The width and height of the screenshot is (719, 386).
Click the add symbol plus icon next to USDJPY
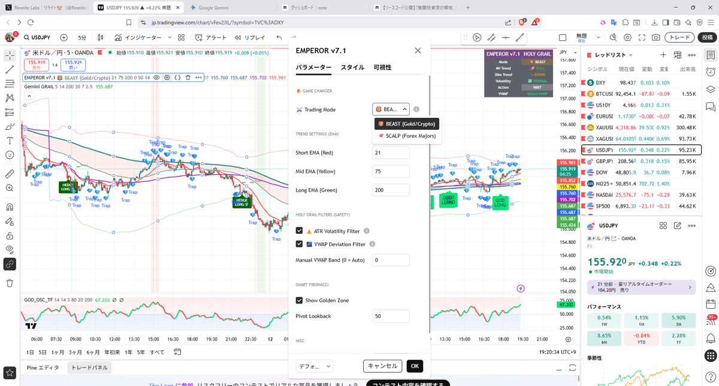pyautogui.click(x=64, y=38)
